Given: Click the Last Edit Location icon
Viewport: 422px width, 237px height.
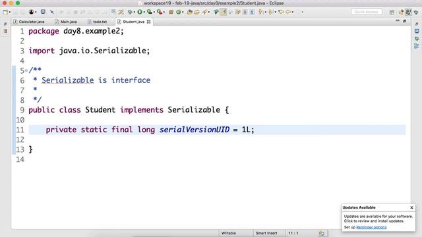Looking at the screenshot, I should coord(281,12).
